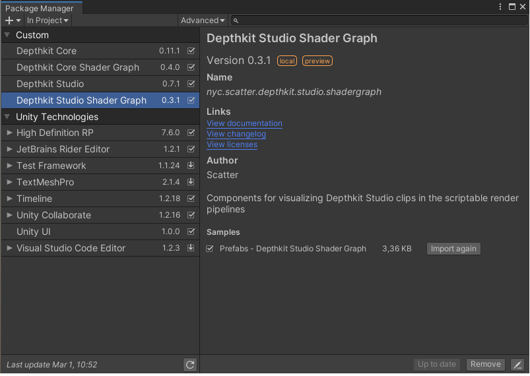
Task: Click the update icon for Visual Studio Code Editor
Action: [191, 248]
